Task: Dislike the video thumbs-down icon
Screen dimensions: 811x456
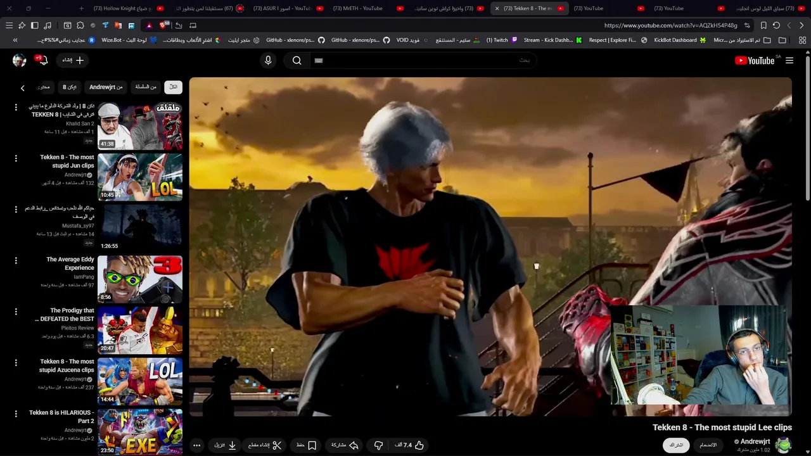Action: tap(378, 445)
